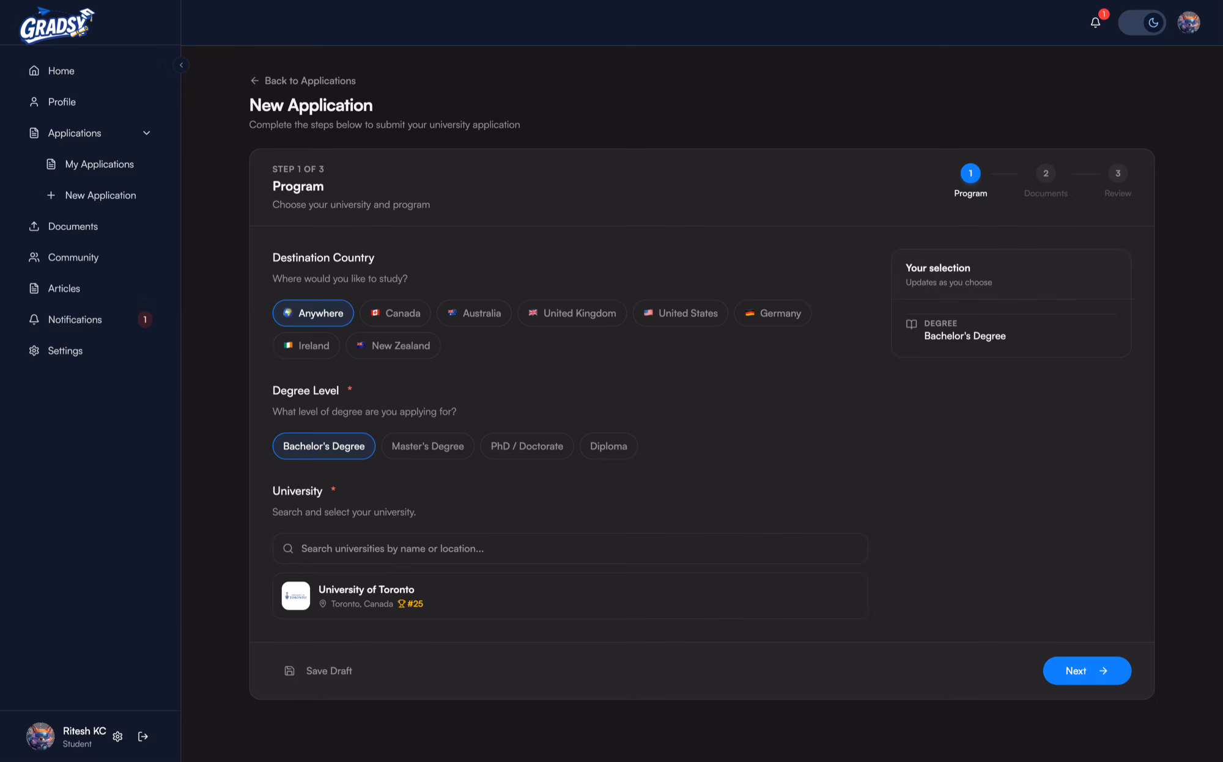Open the profile avatar in the top bar

[x=1189, y=23]
